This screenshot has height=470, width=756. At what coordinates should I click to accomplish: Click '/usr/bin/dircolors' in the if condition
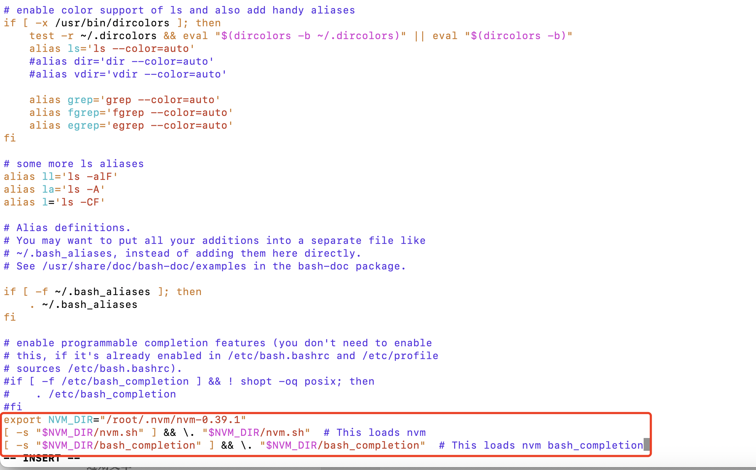tap(112, 23)
